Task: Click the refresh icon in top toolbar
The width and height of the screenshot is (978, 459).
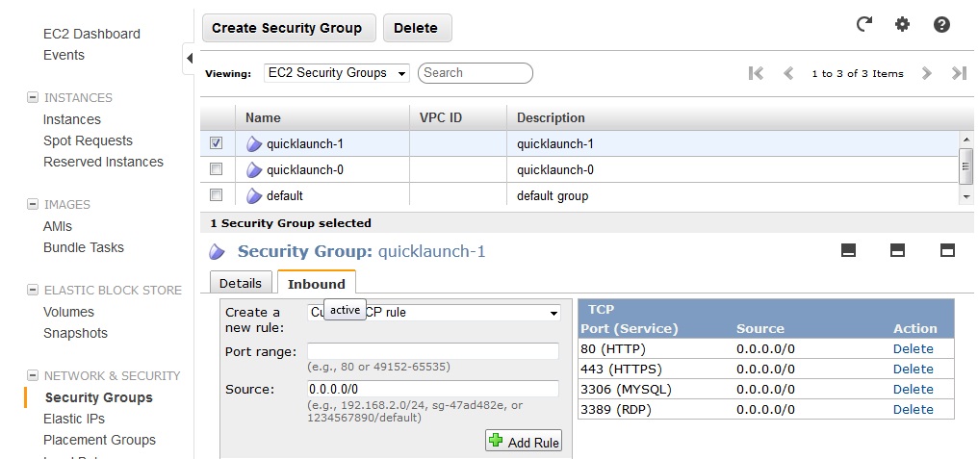Action: click(864, 25)
